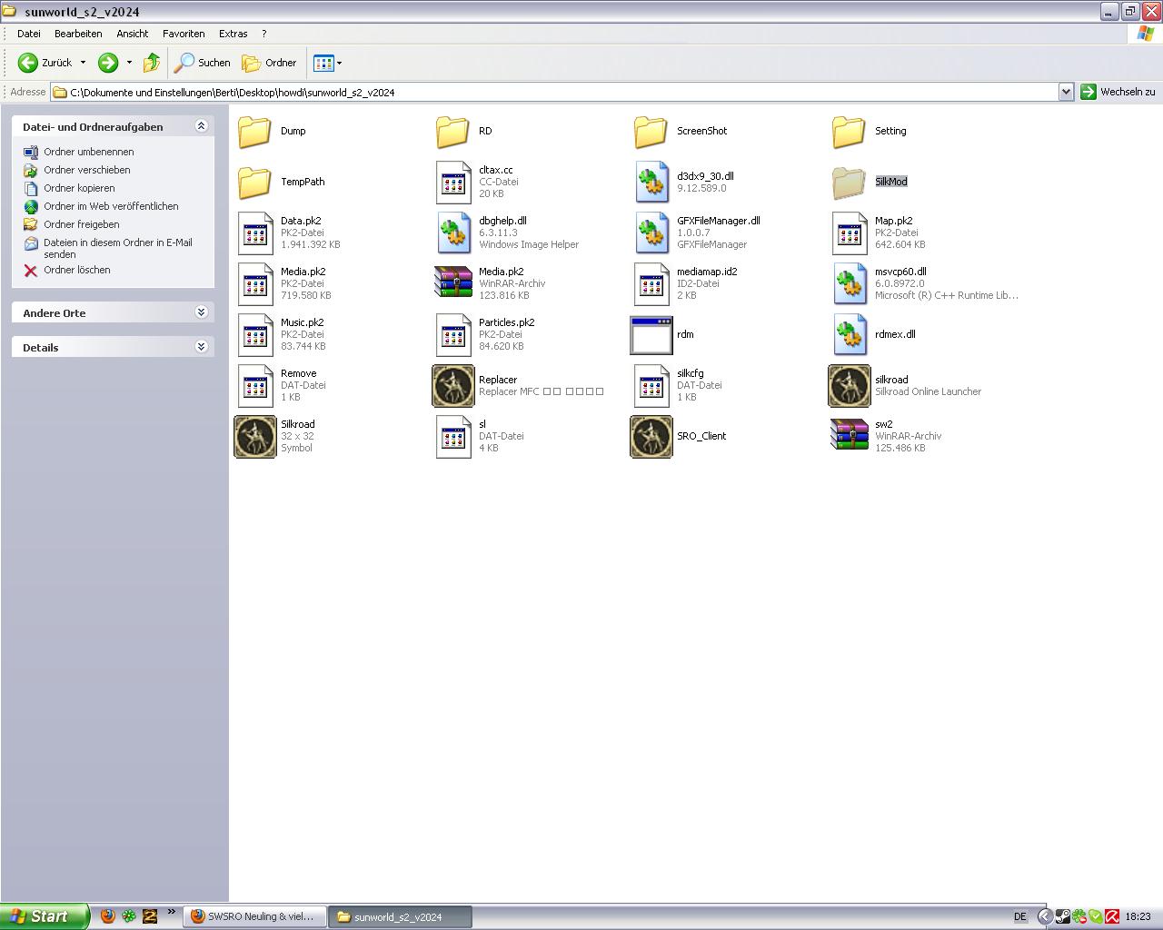Screen dimensions: 1163x930
Task: Expand the Details panel
Action: pyautogui.click(x=201, y=347)
